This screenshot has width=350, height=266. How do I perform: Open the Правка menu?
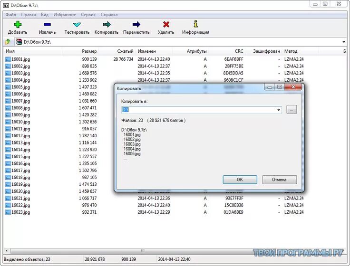pos(29,15)
